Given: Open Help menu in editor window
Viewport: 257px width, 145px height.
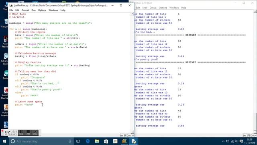Looking at the screenshot, I should [x=63, y=10].
